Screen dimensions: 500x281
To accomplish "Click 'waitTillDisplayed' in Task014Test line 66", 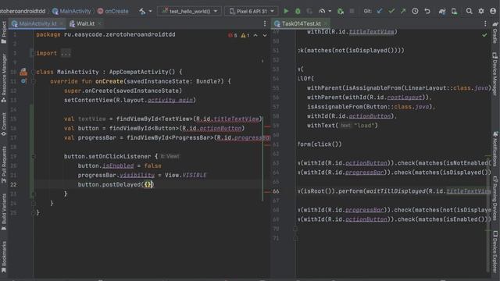I will pos(395,191).
